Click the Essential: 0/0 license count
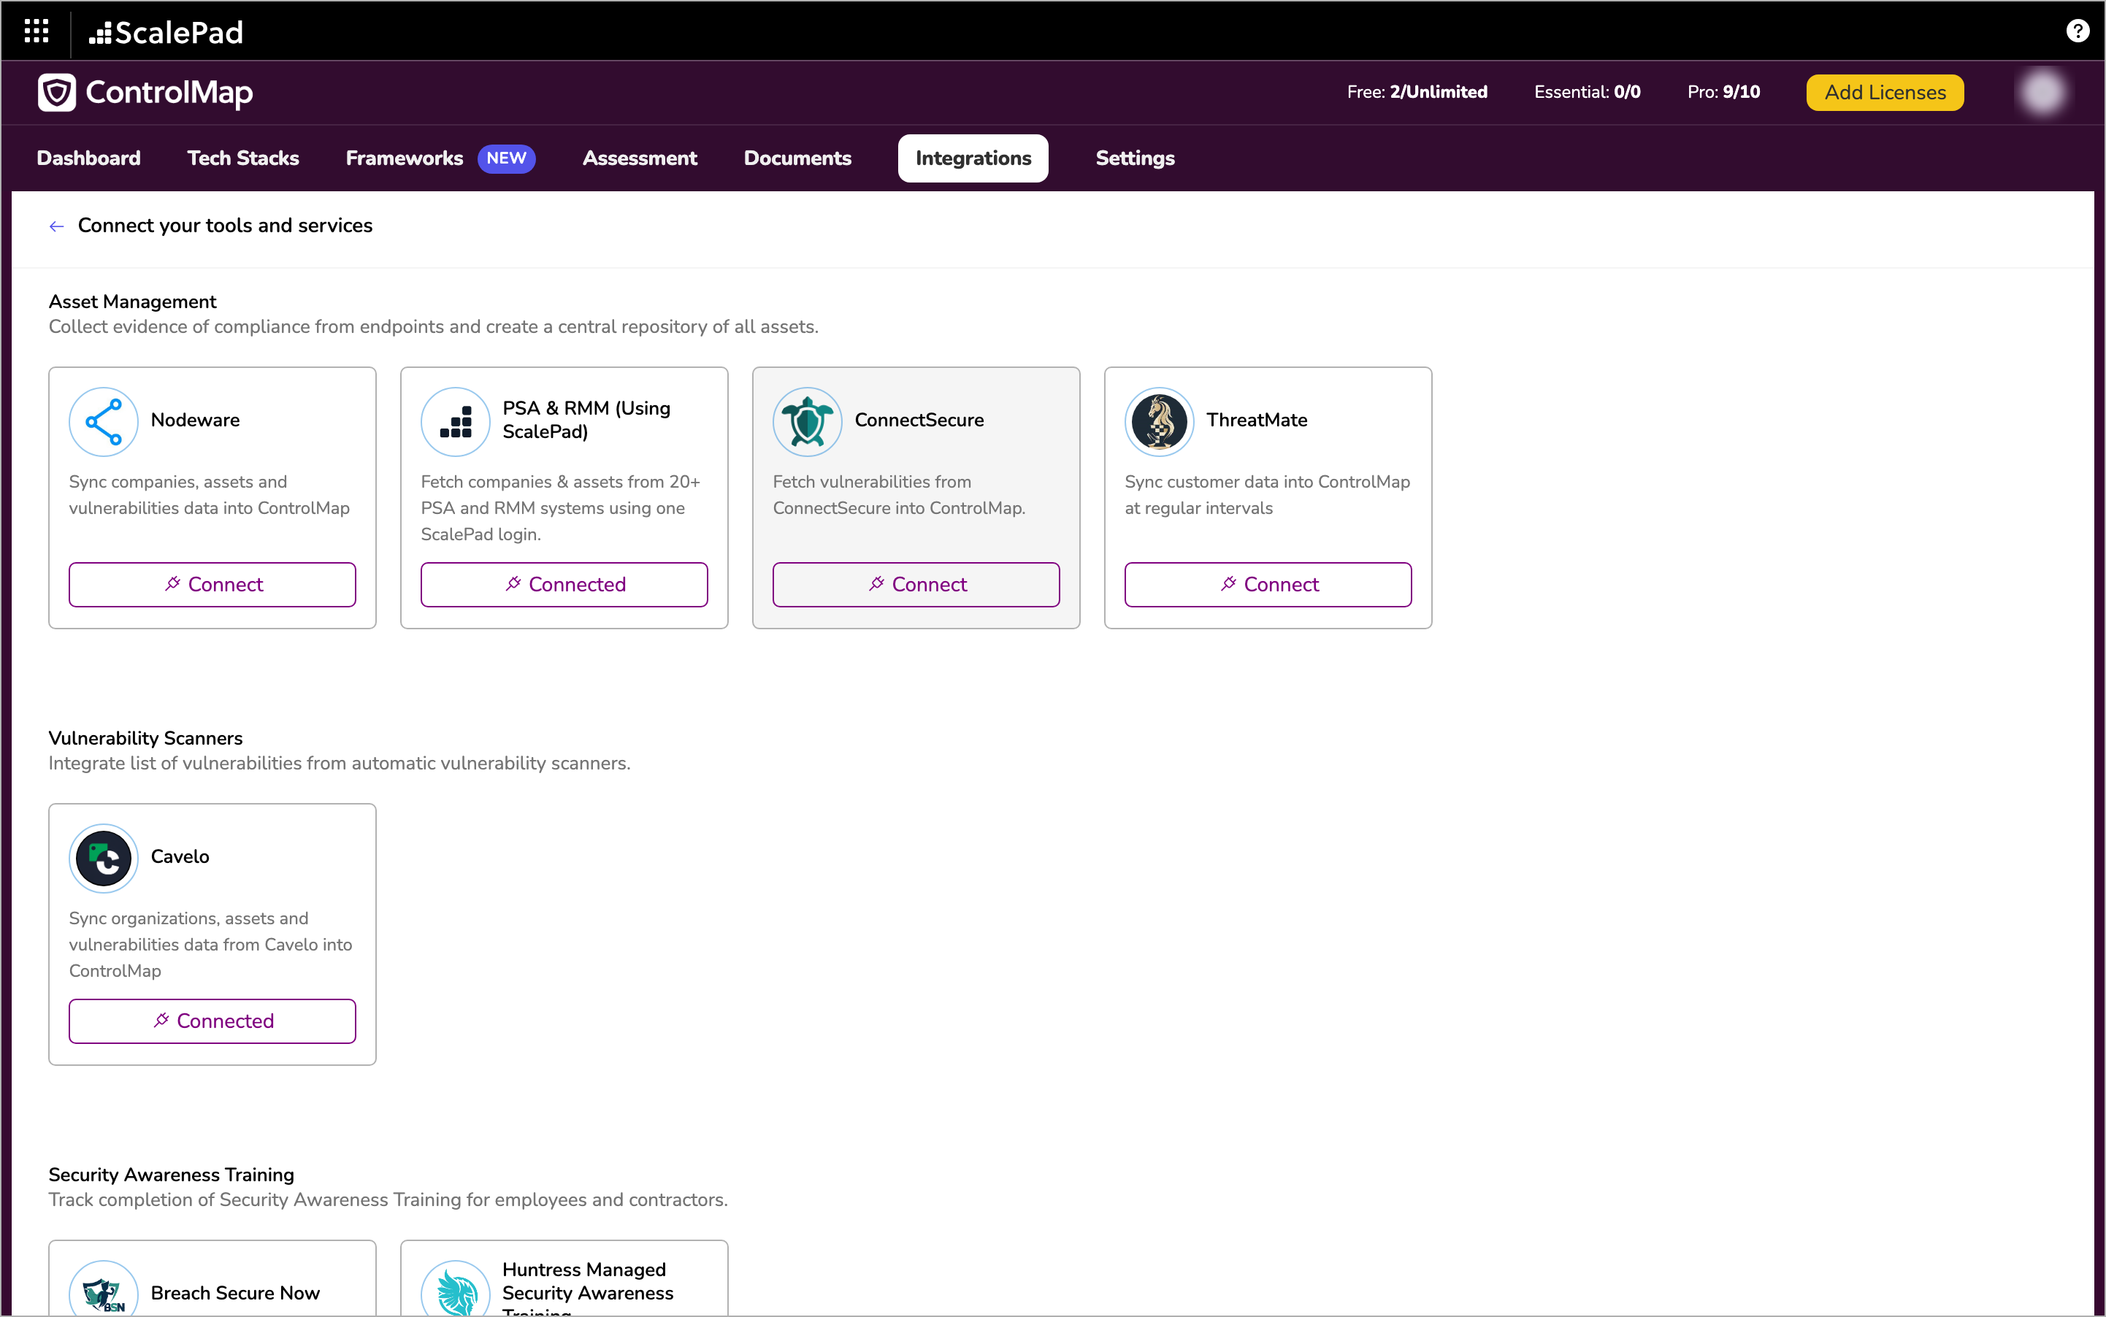The image size is (2106, 1317). 1587,92
